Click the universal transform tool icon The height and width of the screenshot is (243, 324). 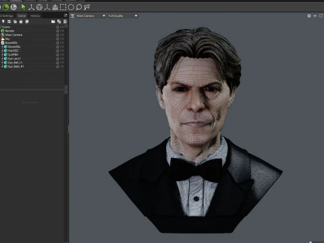(x=55, y=7)
